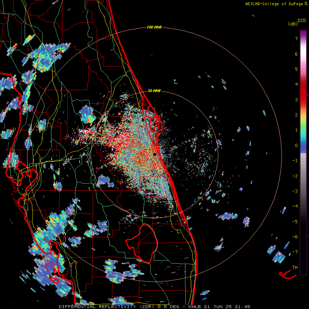The height and width of the screenshot is (309, 309).
Task: Click the DIFFERENTIAL REFLECTIVITY (ZDR) product title text
Action: 106,307
